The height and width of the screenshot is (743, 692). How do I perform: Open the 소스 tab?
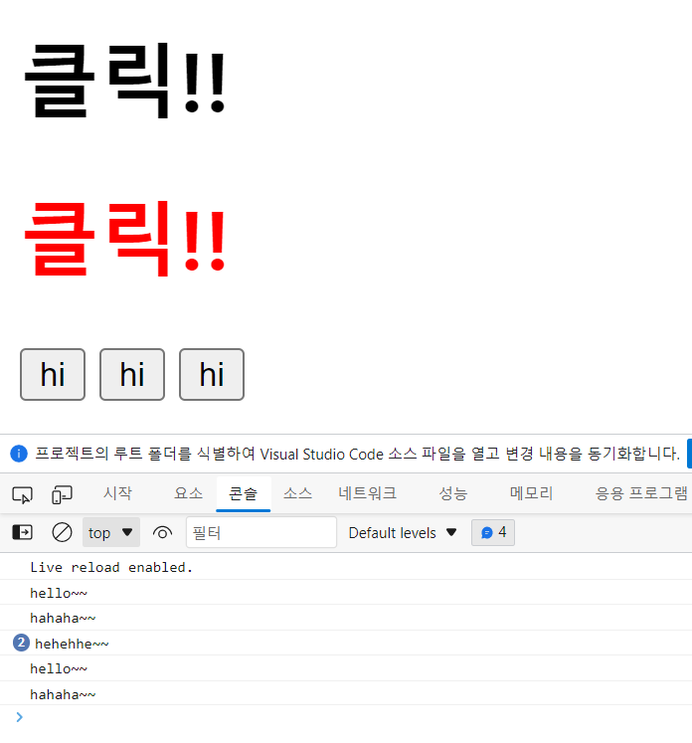point(297,493)
